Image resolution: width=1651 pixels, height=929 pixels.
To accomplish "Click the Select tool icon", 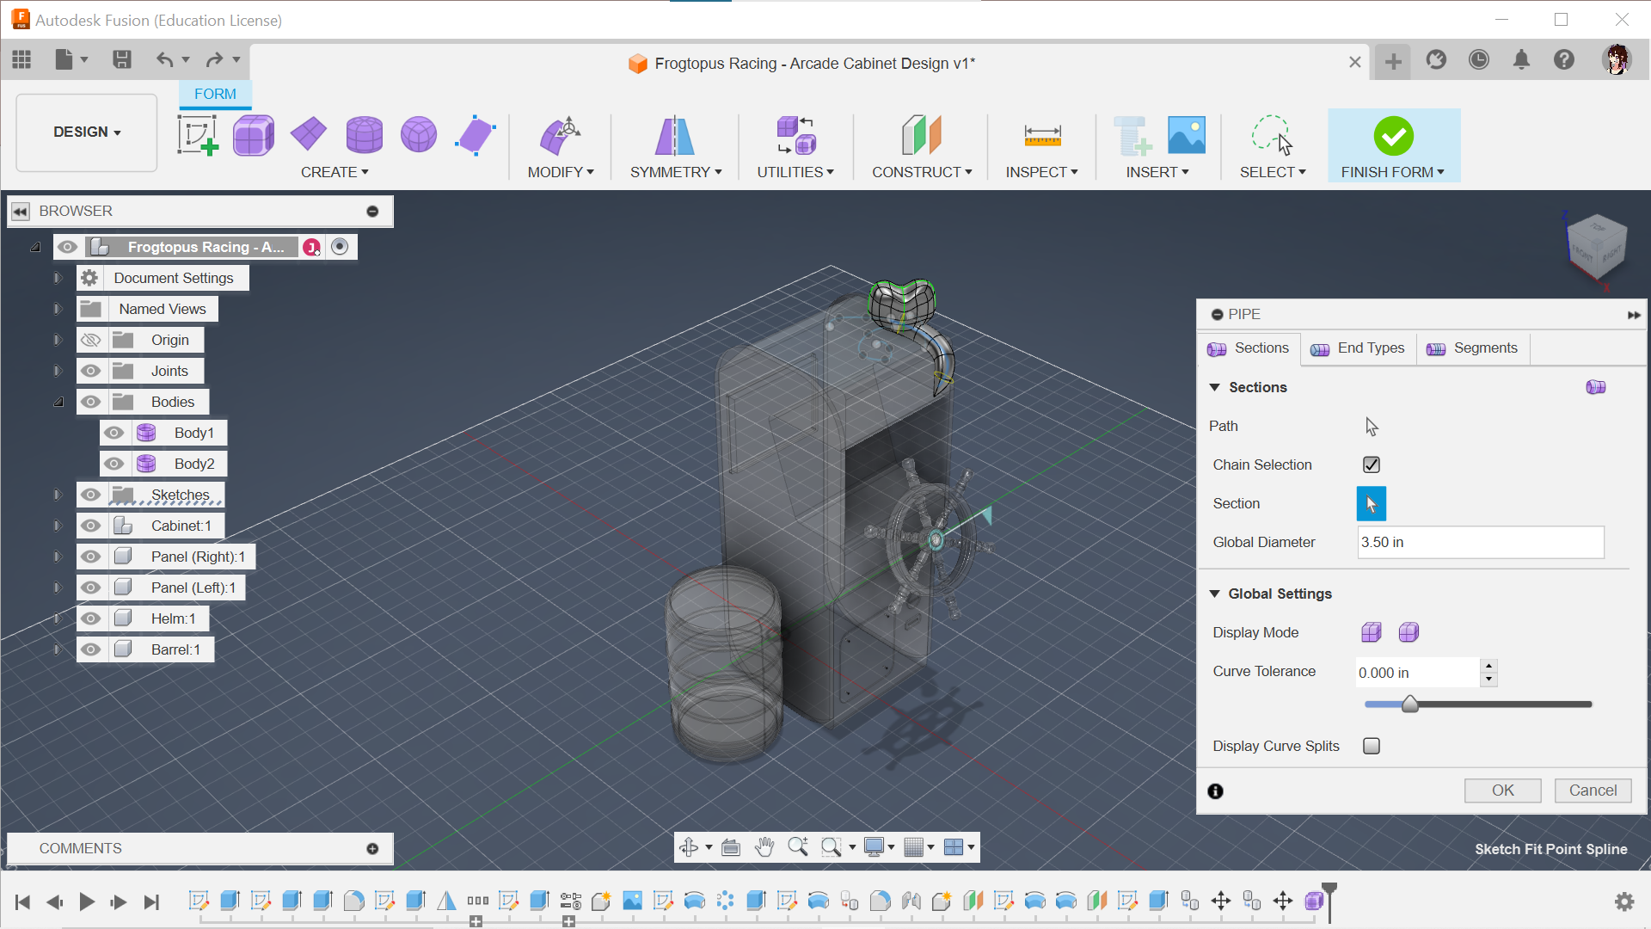I will [1272, 135].
